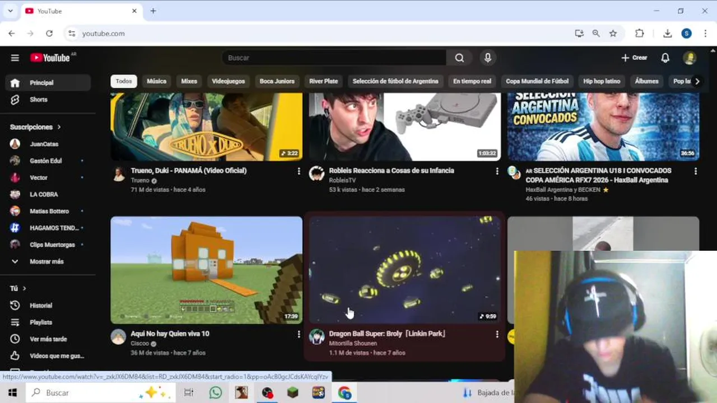Screen dimensions: 717x403
Task: Open Trueno, Duki PANAMÁ video thumbnail
Action: point(207,126)
